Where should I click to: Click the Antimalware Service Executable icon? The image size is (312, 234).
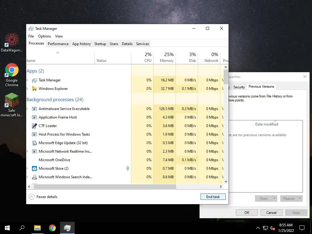[x=34, y=109]
